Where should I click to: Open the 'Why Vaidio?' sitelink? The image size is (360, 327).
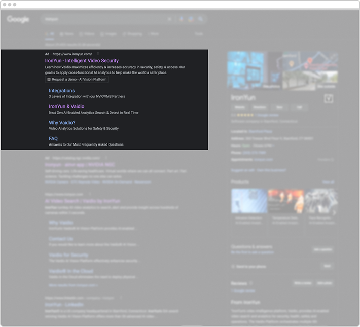tap(62, 123)
